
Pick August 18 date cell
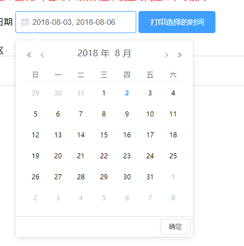click(x=173, y=135)
